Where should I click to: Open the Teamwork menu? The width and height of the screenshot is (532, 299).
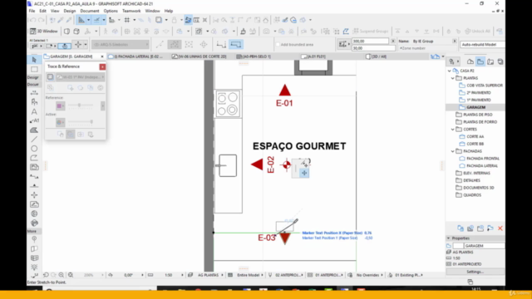point(131,11)
